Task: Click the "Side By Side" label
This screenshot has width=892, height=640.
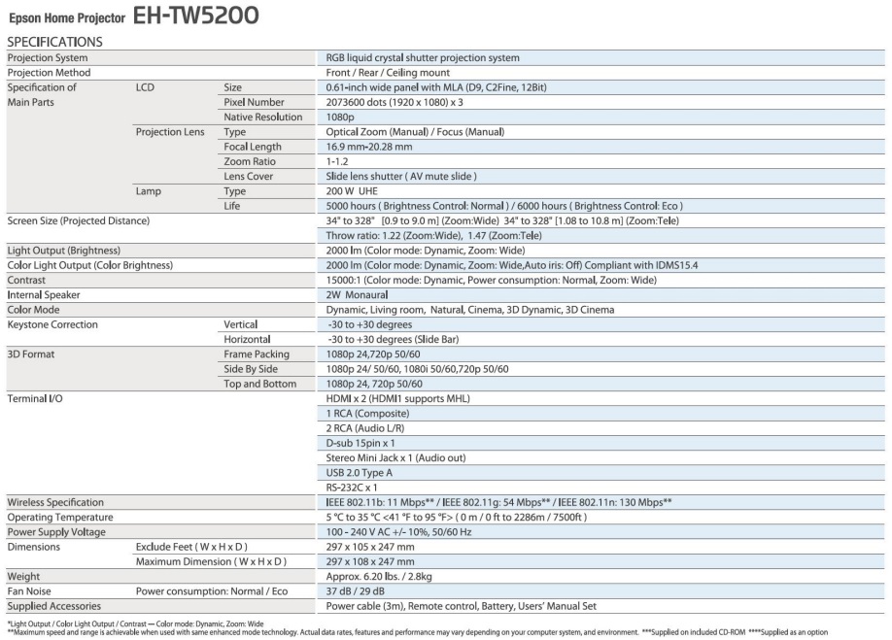Action: point(251,368)
